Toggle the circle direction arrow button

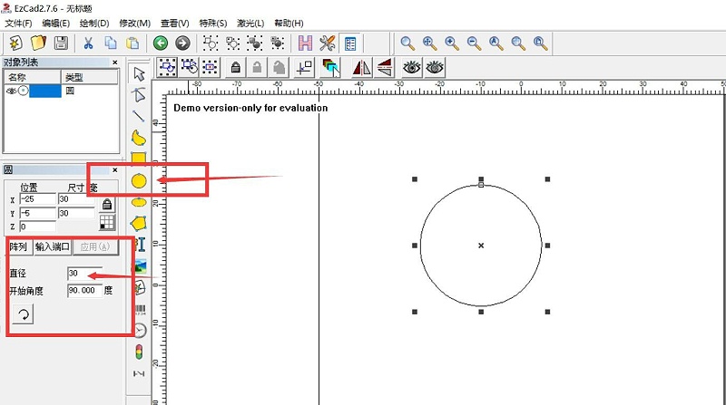(24, 314)
